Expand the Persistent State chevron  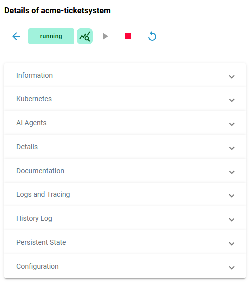click(x=232, y=244)
